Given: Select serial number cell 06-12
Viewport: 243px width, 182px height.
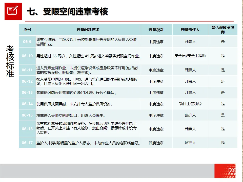Looking at the screenshot, I should click(27, 81).
